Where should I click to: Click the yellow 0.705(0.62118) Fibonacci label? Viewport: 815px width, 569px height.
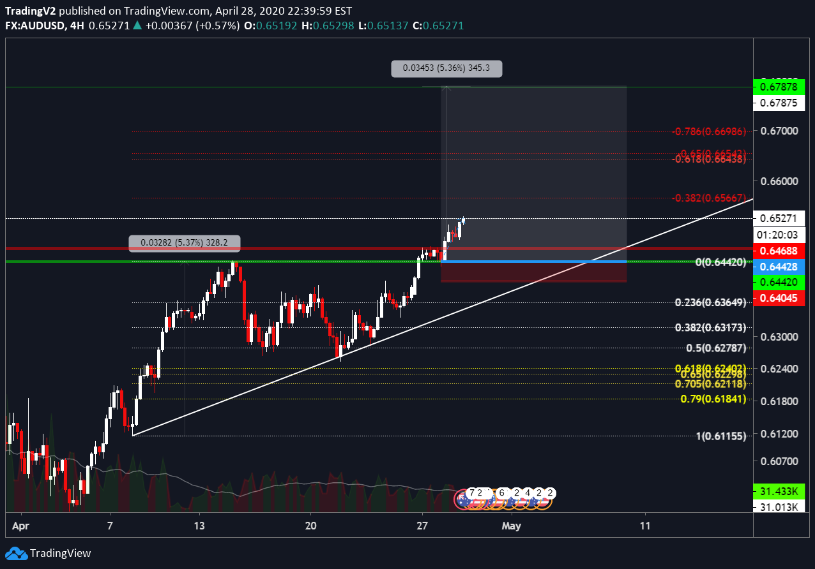tap(710, 384)
